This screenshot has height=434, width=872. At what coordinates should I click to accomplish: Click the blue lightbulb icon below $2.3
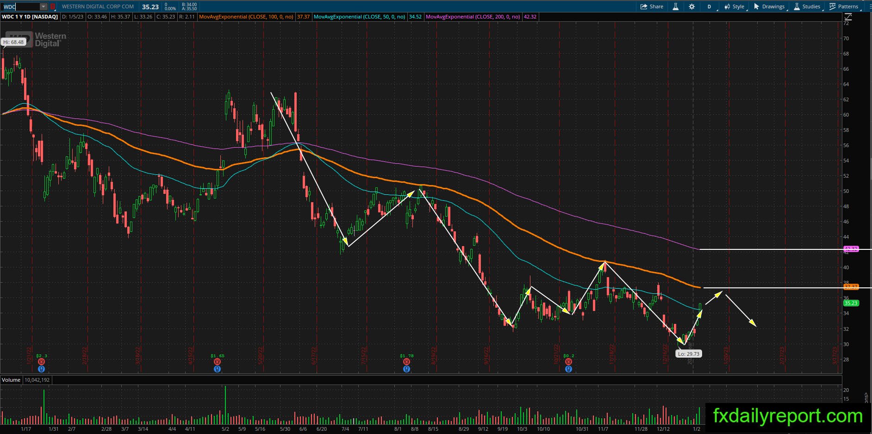[42, 369]
